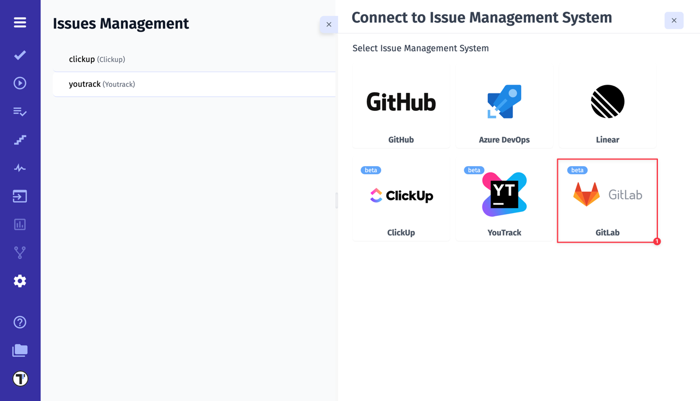Open the Settings gear icon
This screenshot has height=401, width=700.
20,281
